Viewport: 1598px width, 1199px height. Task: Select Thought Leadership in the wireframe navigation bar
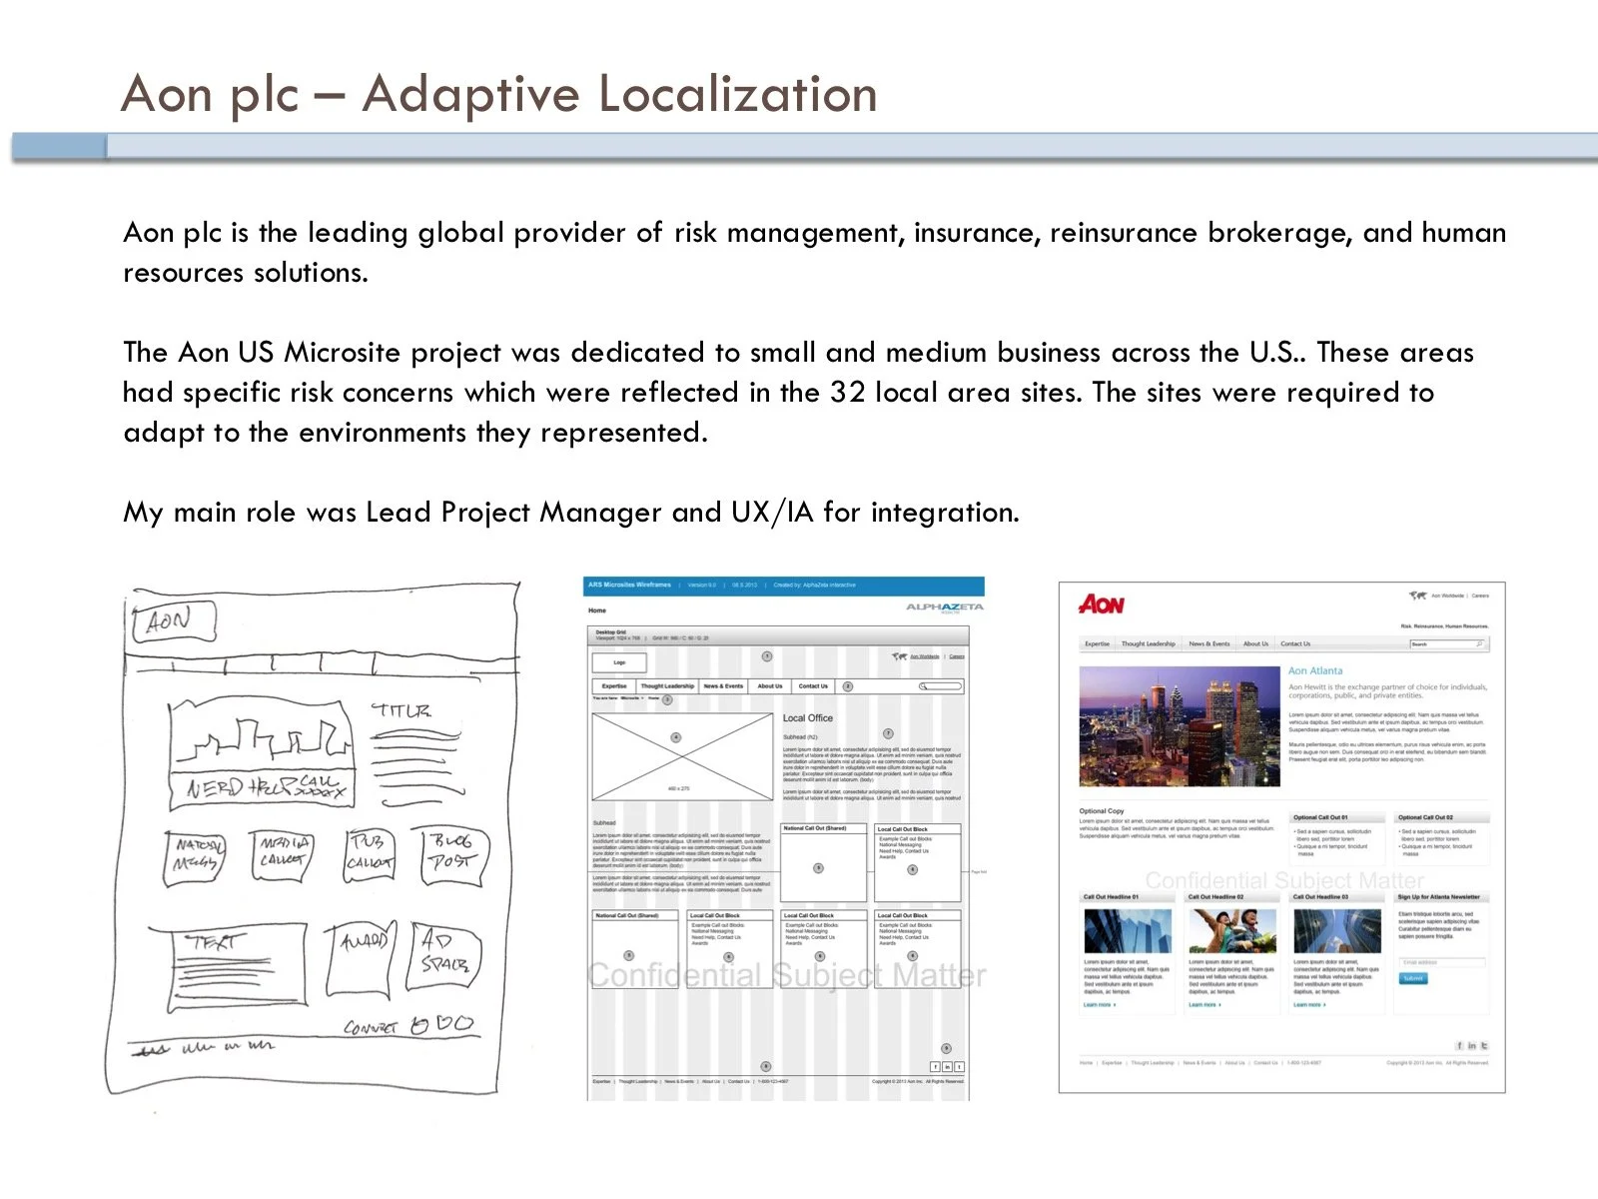coord(667,686)
